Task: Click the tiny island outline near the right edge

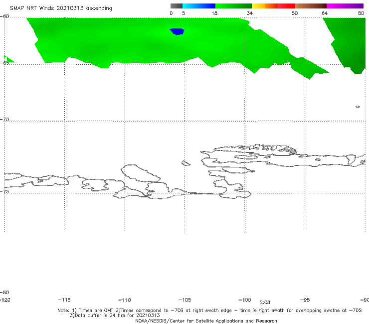Action: (x=358, y=107)
